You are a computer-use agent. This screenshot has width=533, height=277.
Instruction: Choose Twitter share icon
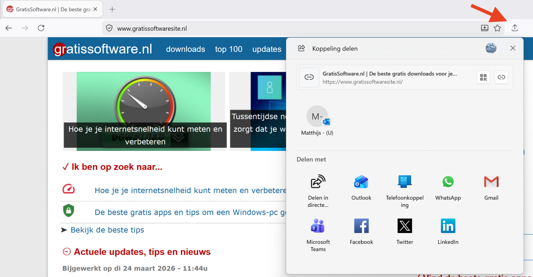pos(405,226)
